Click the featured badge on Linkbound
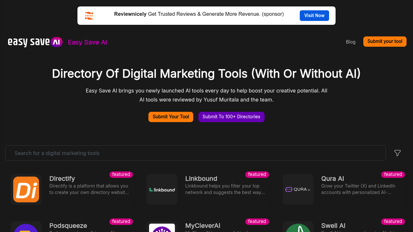The image size is (413, 232). (257, 174)
